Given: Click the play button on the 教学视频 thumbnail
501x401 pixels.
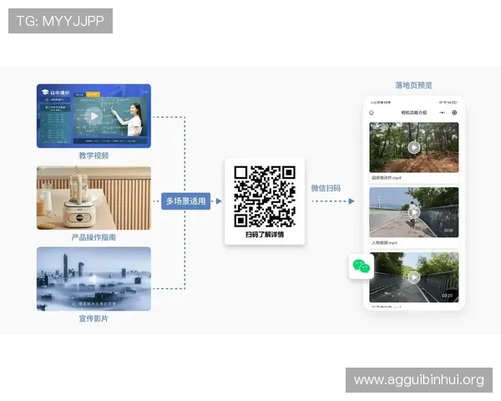Looking at the screenshot, I should 94,116.
